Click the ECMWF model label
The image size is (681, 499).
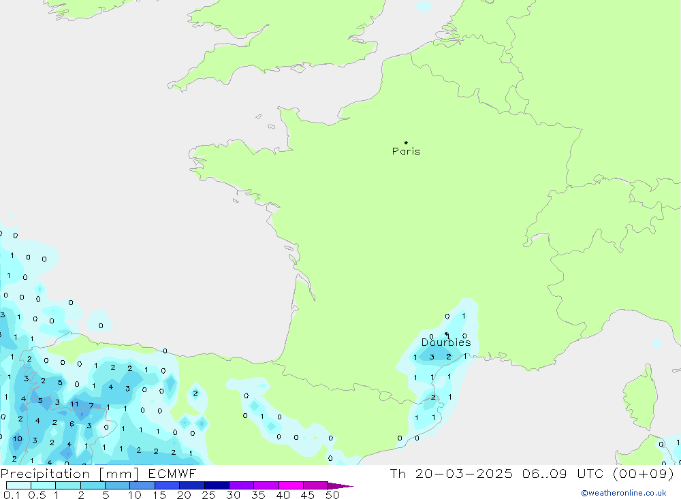172,473
